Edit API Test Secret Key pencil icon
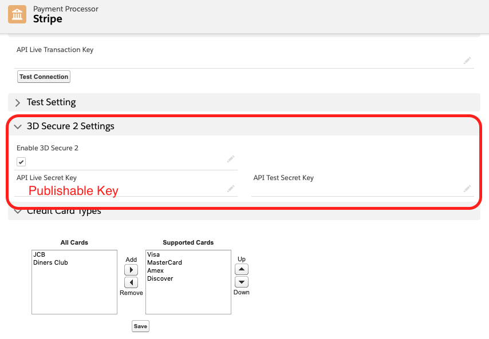 coord(467,189)
